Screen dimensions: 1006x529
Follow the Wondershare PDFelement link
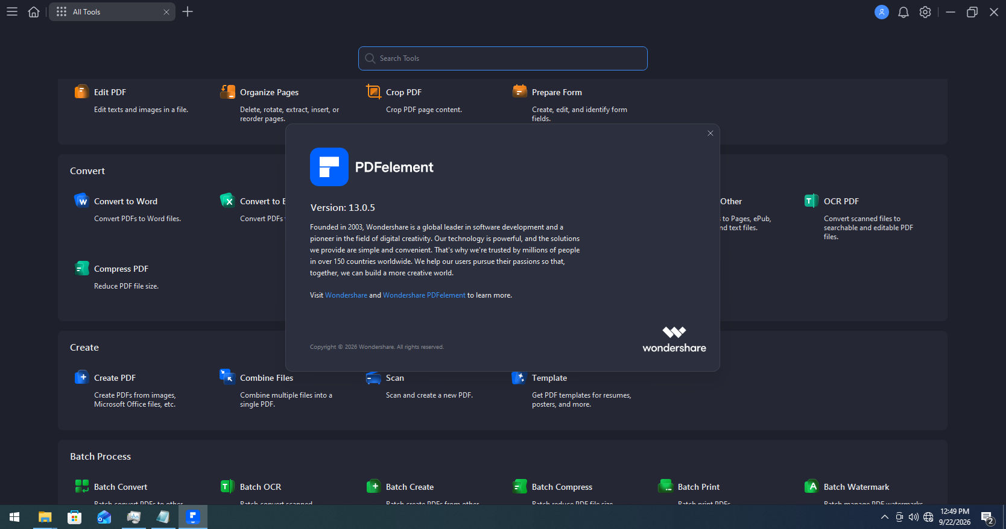[424, 295]
